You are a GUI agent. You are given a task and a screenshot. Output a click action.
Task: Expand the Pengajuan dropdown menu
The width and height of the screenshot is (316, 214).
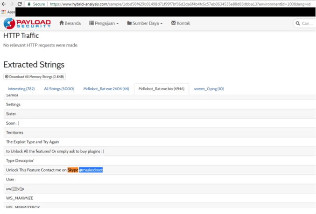click(x=104, y=23)
